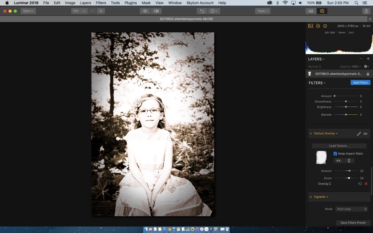
Task: Click the undo arrow in the toolbar
Action: coord(202,11)
